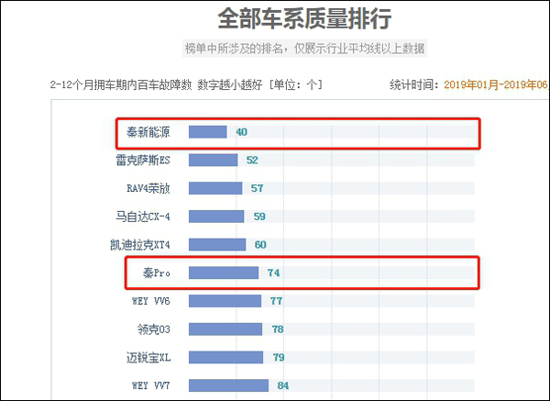Click the 凯迪拉克XT4 row label

(x=140, y=245)
